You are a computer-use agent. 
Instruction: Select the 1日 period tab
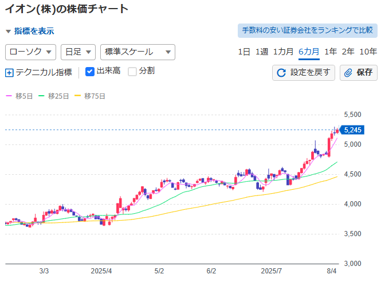point(244,52)
